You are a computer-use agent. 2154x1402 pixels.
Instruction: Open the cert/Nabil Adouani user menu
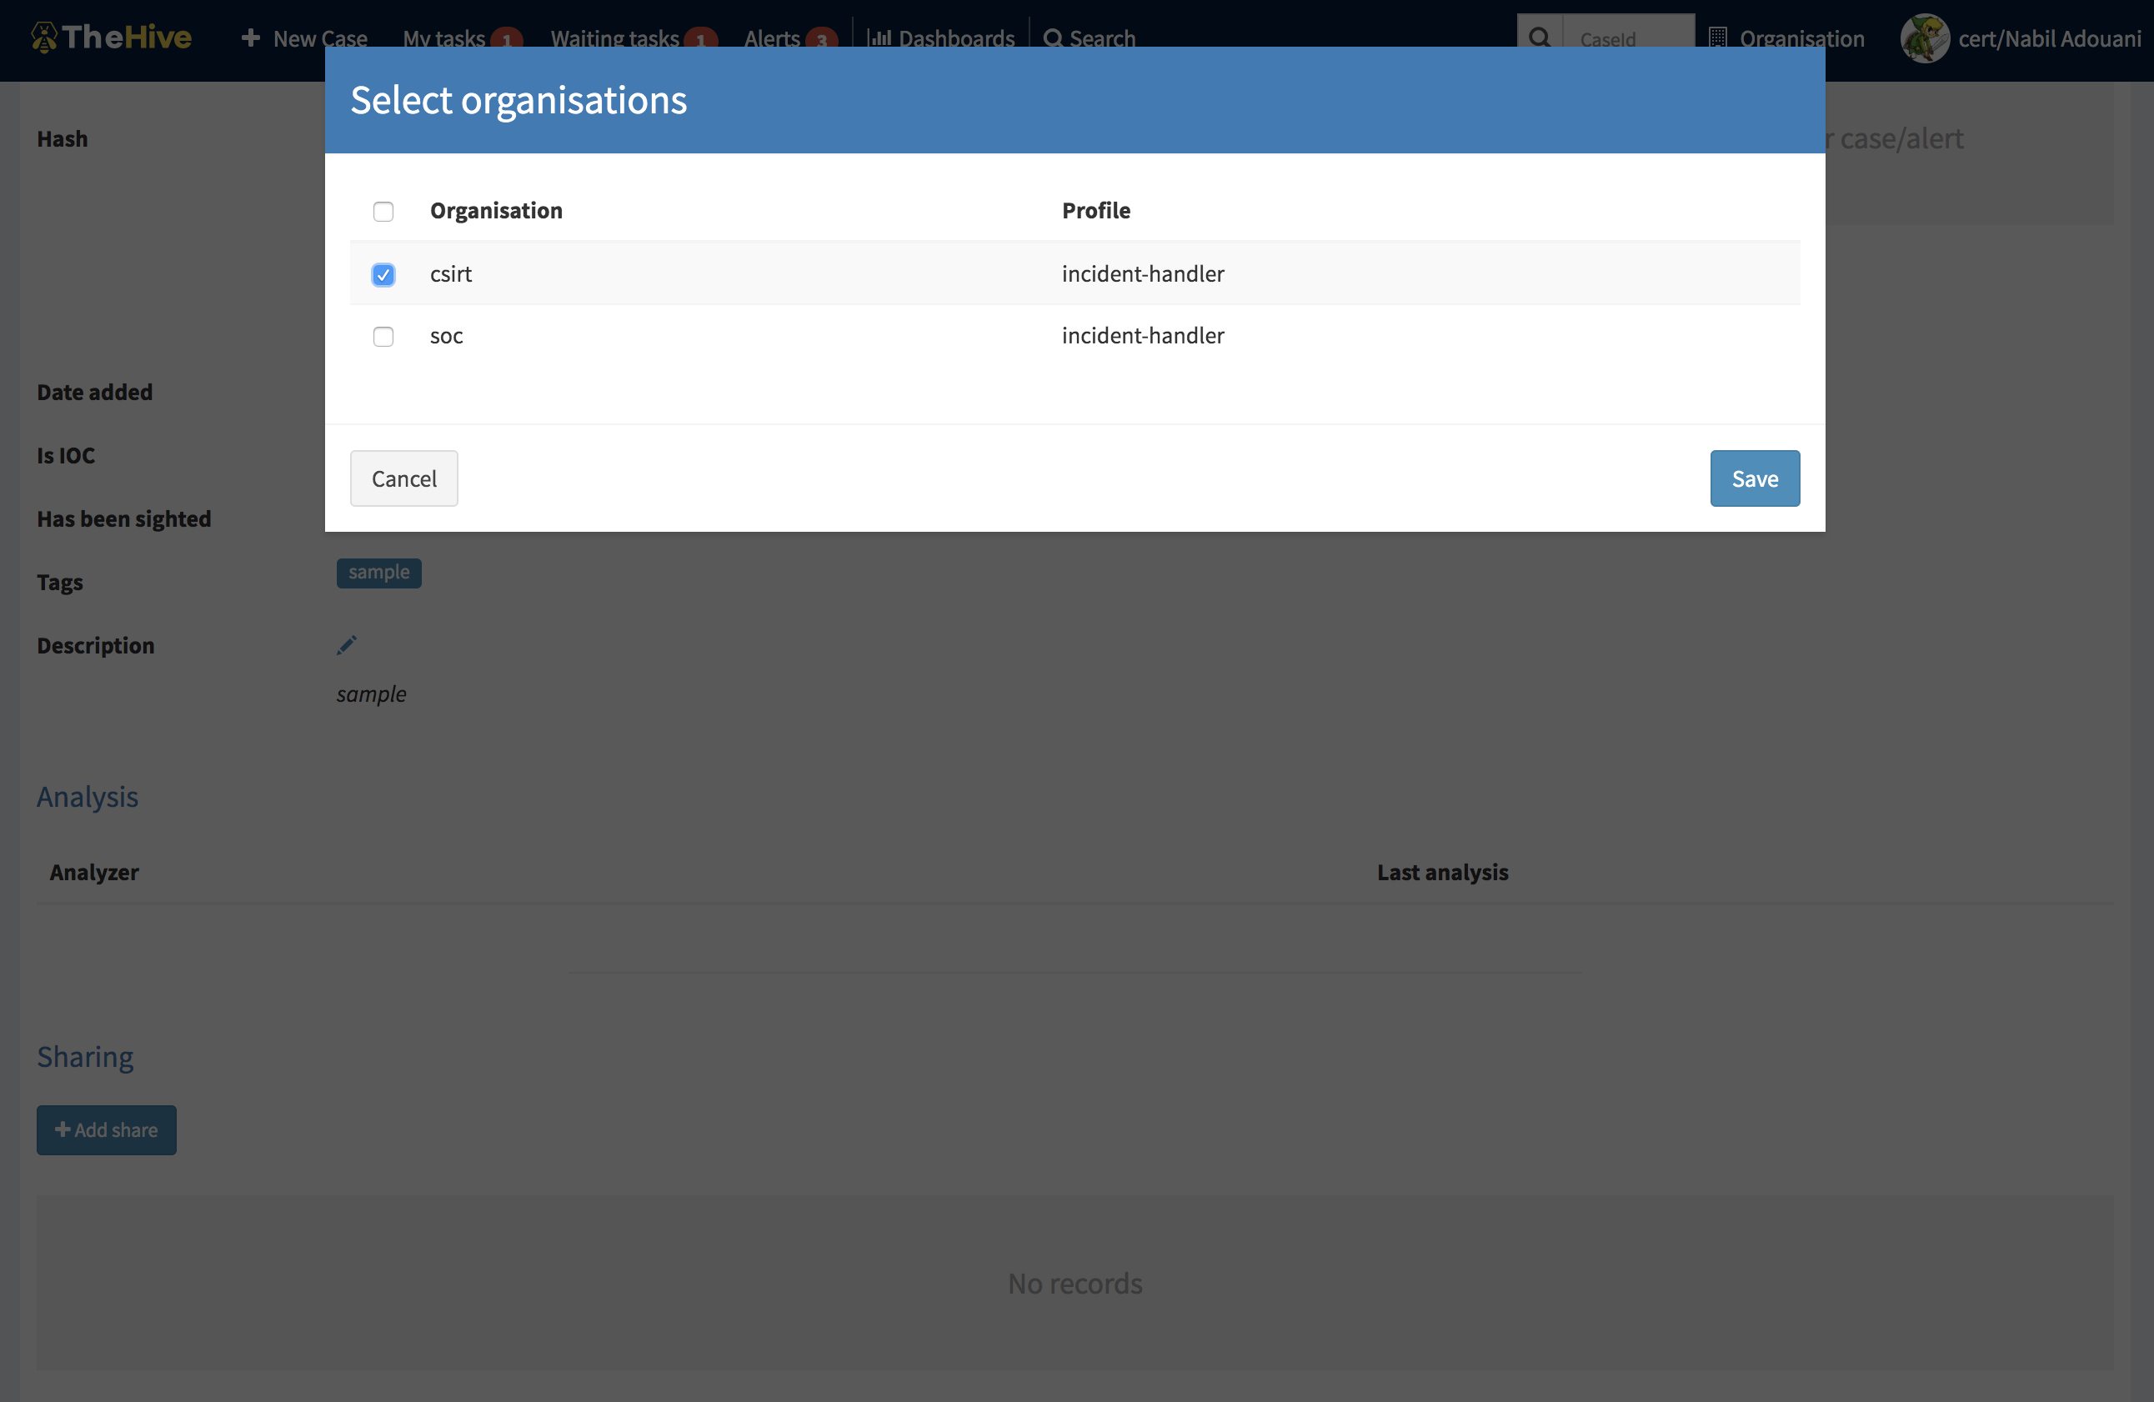pos(2050,39)
